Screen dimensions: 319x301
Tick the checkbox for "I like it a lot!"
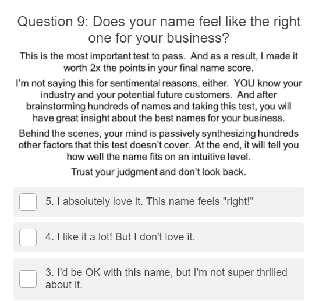point(28,238)
